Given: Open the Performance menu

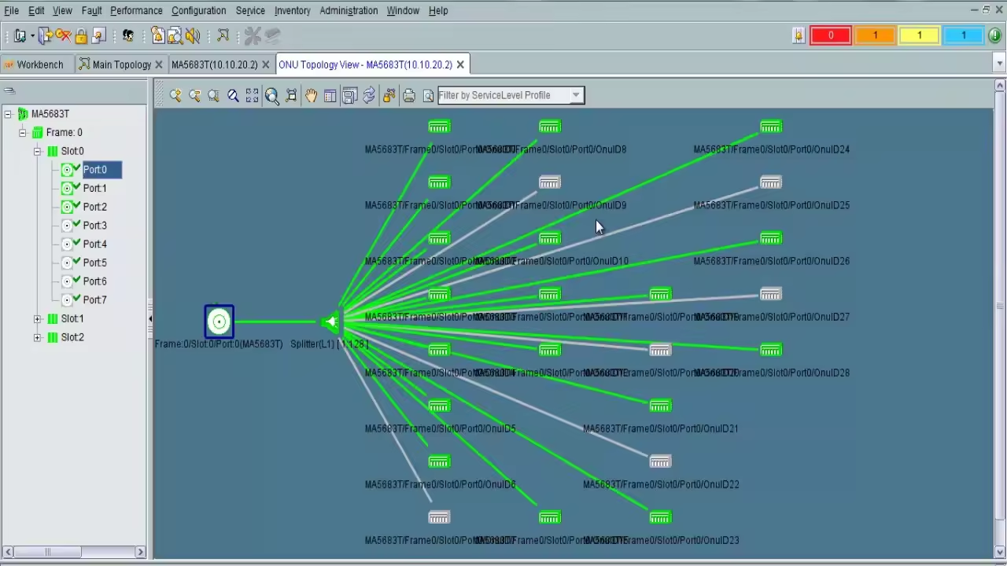Looking at the screenshot, I should [x=136, y=10].
